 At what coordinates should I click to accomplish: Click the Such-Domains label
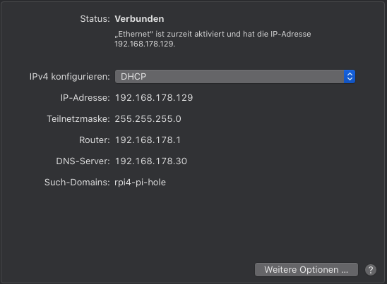click(77, 183)
